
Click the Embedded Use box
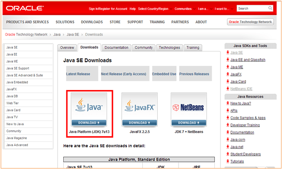coord(164,73)
